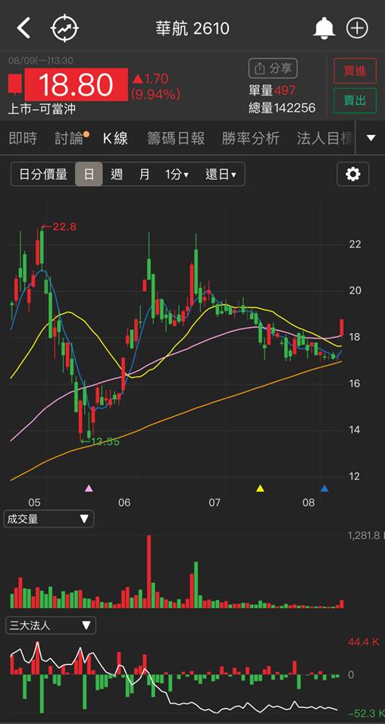Switch to the 即時 tab
This screenshot has height=724, width=385.
click(23, 137)
